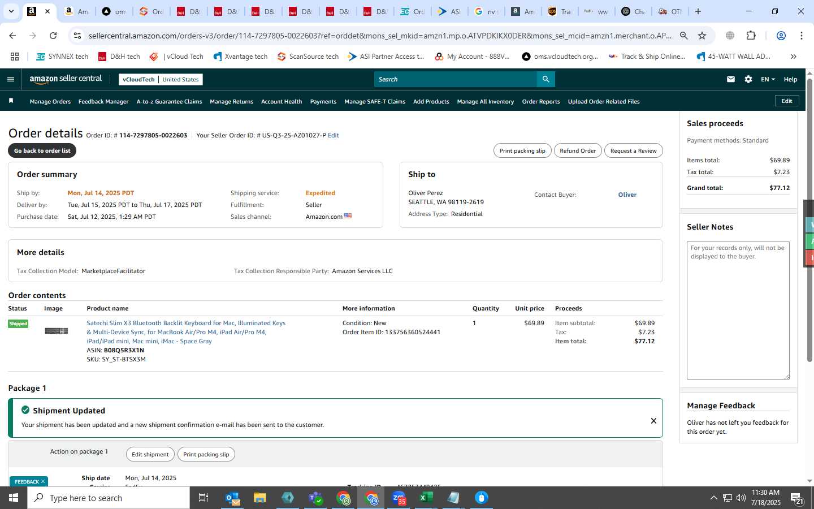Screen dimensions: 814x509
Task: Open Excel from the taskbar
Action: coord(426,498)
